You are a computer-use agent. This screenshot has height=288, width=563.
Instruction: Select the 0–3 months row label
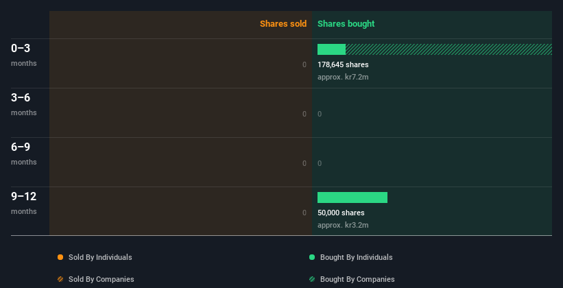coord(24,55)
